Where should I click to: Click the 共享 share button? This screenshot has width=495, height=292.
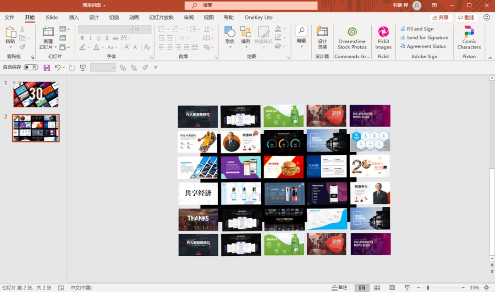(x=441, y=17)
